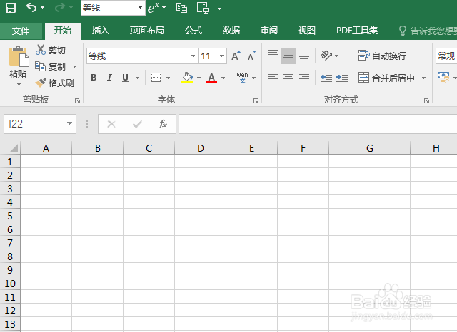Open equation e^x dropdown arrow
Viewport: 457px width, 332px height.
(x=164, y=8)
